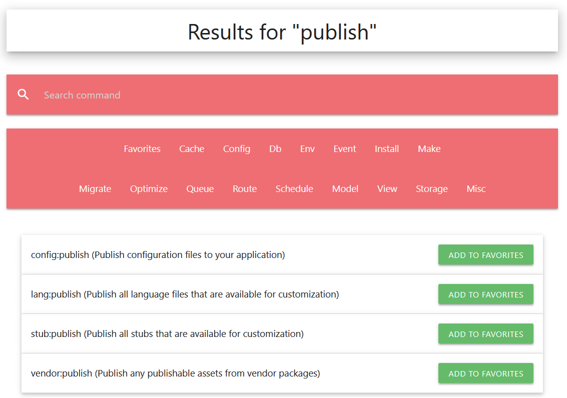567x398 pixels.
Task: Open the Favorites category
Action: point(142,149)
